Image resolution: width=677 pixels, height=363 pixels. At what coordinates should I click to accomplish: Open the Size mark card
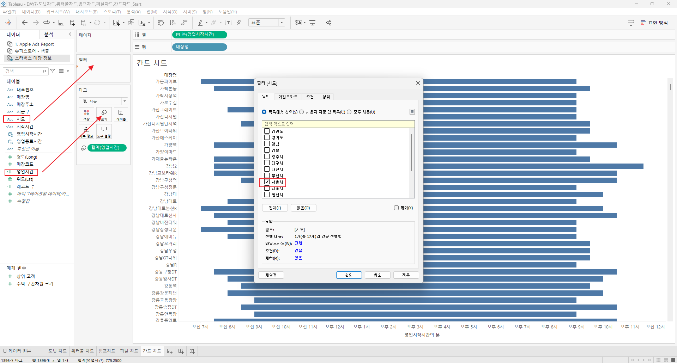[104, 115]
